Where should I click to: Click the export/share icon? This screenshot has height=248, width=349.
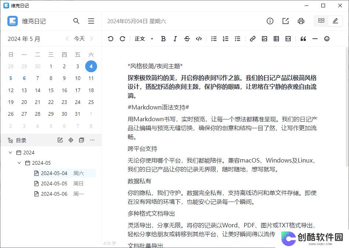point(286,21)
